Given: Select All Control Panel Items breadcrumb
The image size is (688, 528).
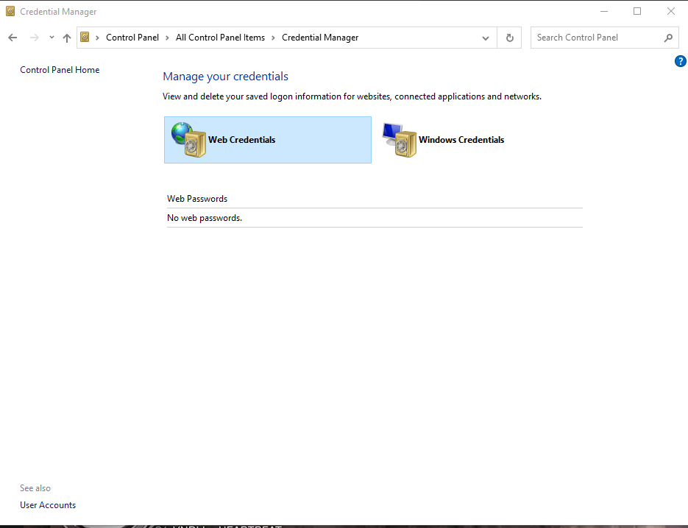Looking at the screenshot, I should pos(220,38).
